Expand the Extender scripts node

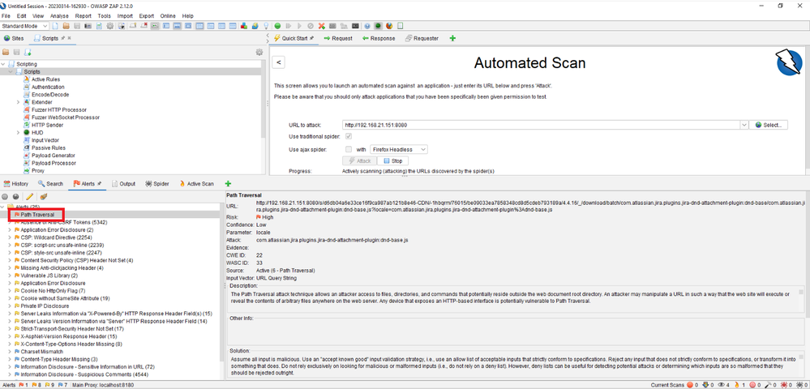pos(19,102)
